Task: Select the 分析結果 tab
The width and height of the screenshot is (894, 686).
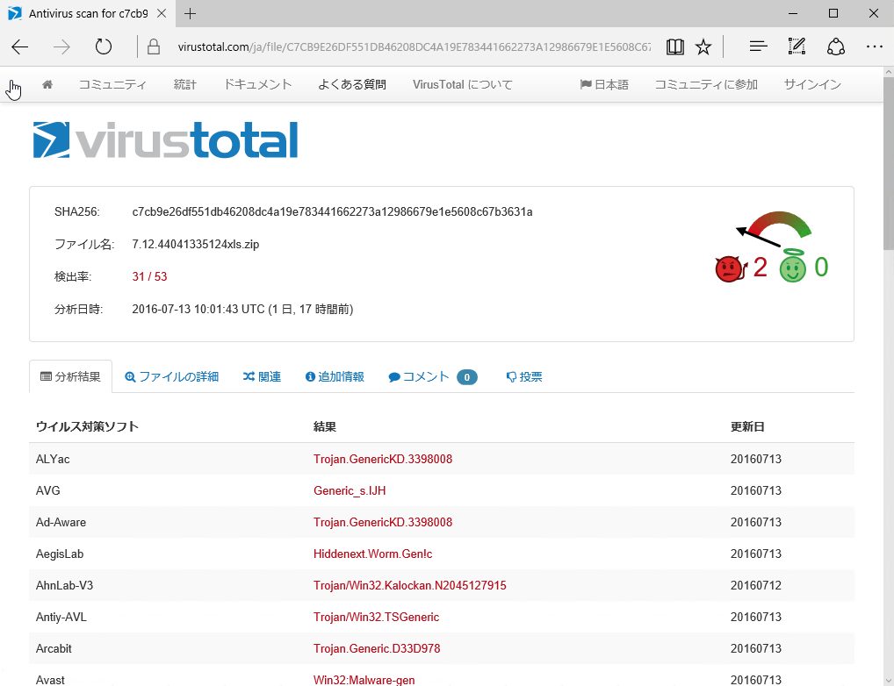Action: (x=71, y=376)
